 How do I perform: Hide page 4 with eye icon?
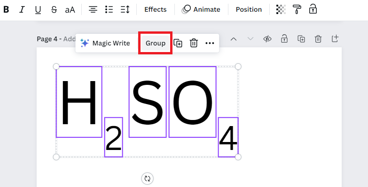(267, 39)
